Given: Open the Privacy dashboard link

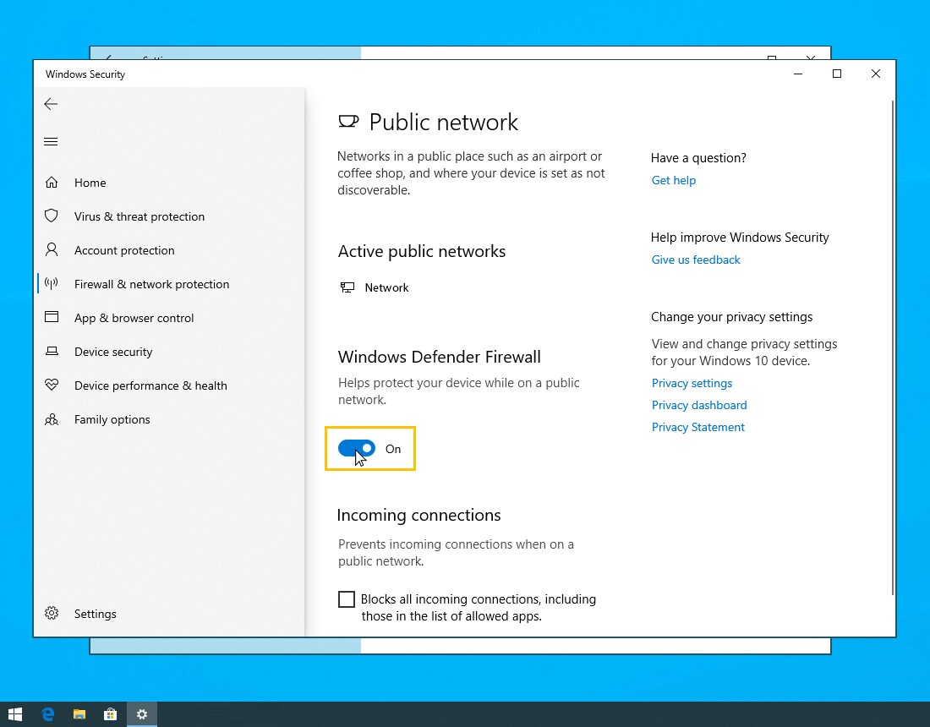Looking at the screenshot, I should [698, 405].
